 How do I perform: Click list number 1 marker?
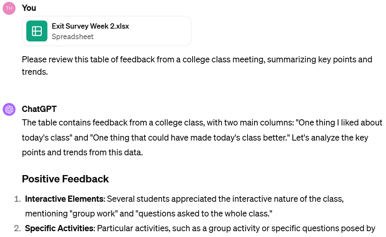[17, 199]
